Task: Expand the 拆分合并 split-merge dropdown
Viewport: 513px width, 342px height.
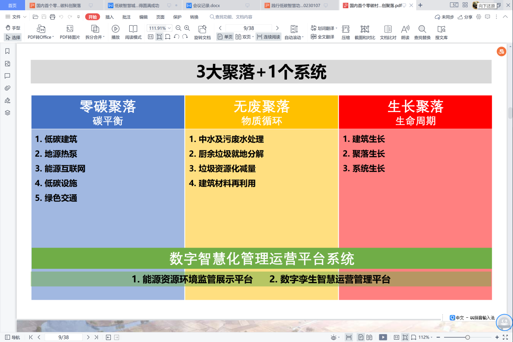Action: [104, 37]
